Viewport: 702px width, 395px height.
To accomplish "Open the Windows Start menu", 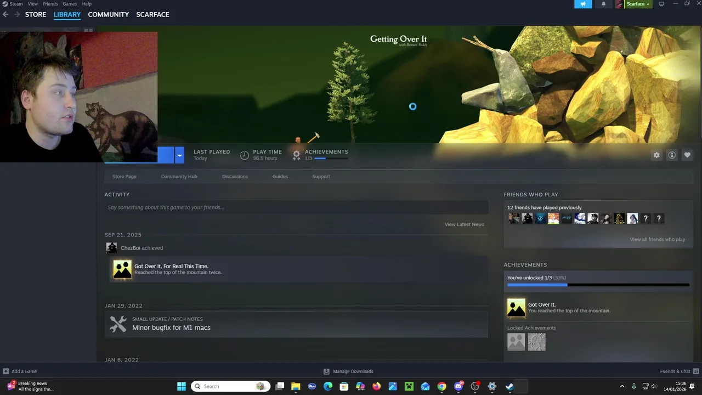I will [x=182, y=386].
